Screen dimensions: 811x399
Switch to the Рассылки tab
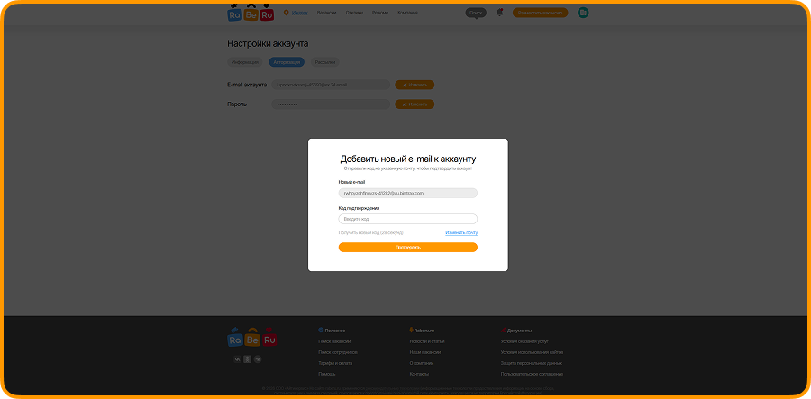325,62
